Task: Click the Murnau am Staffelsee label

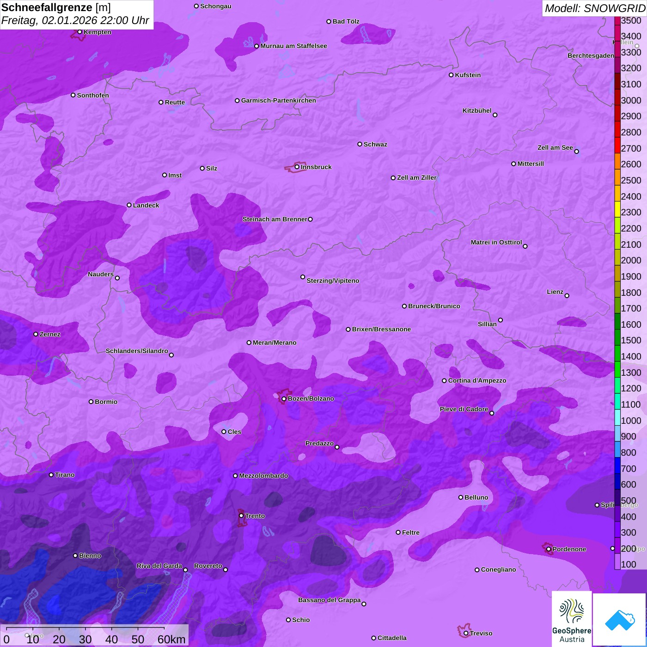Action: 293,46
